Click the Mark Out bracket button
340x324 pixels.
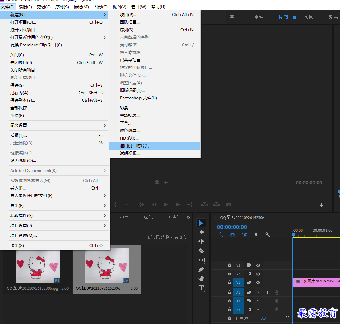click(126, 205)
